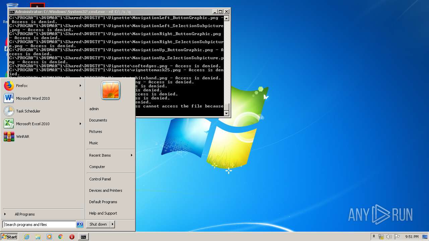The width and height of the screenshot is (429, 241).
Task: Click the 9:51 PM taskbar clock
Action: pyautogui.click(x=412, y=237)
